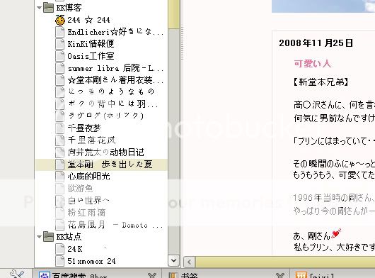This screenshot has height=278, width=375.
Task: Open bookmark ボクの背中には羽...
Action: (113, 104)
